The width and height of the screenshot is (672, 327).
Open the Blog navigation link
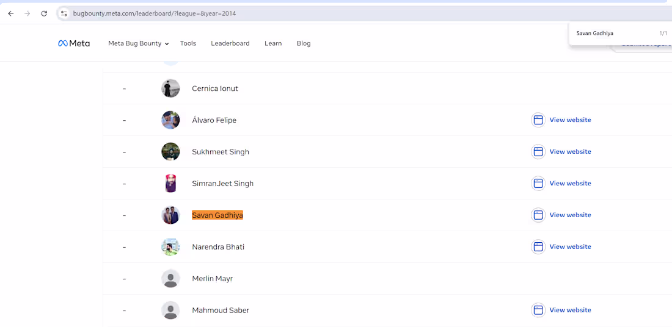click(x=304, y=43)
